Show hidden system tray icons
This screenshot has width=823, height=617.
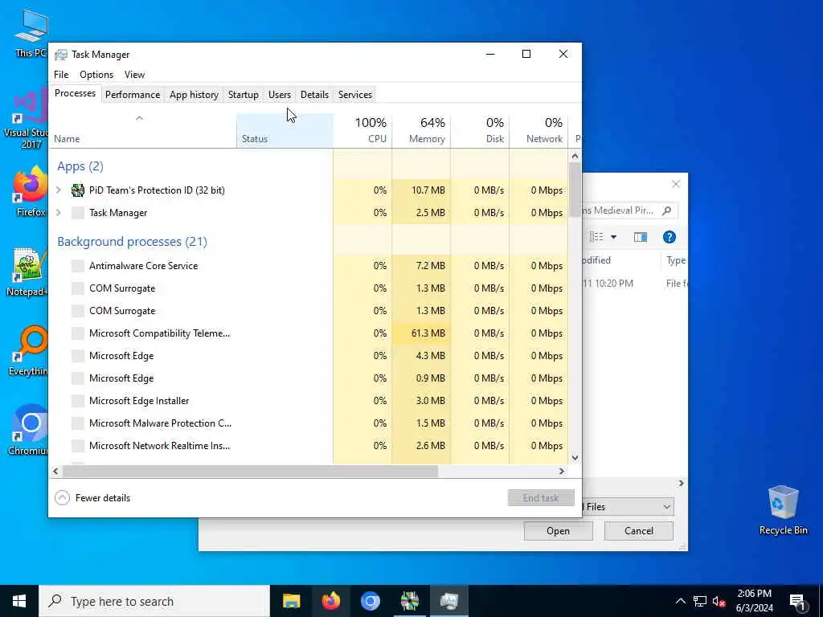tap(680, 601)
